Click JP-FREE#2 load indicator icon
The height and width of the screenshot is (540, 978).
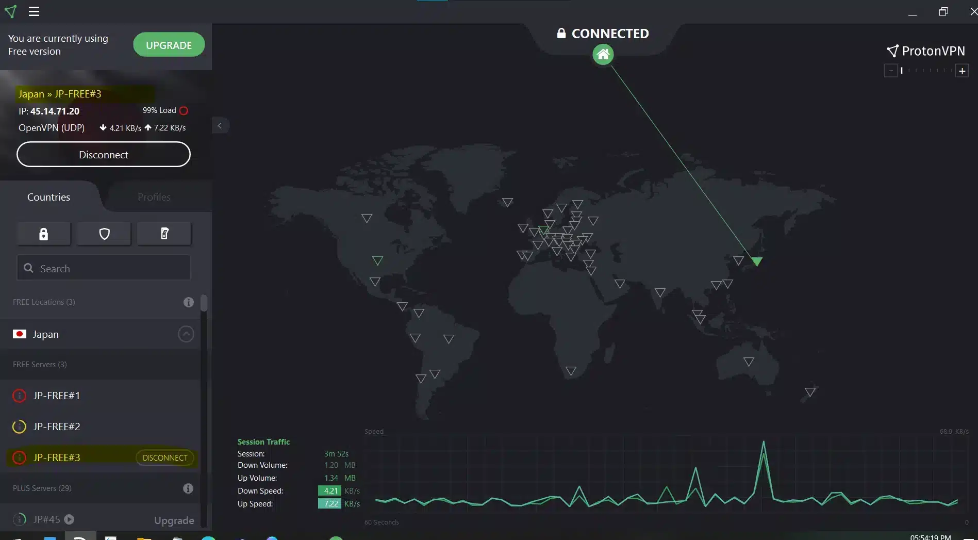pos(19,427)
